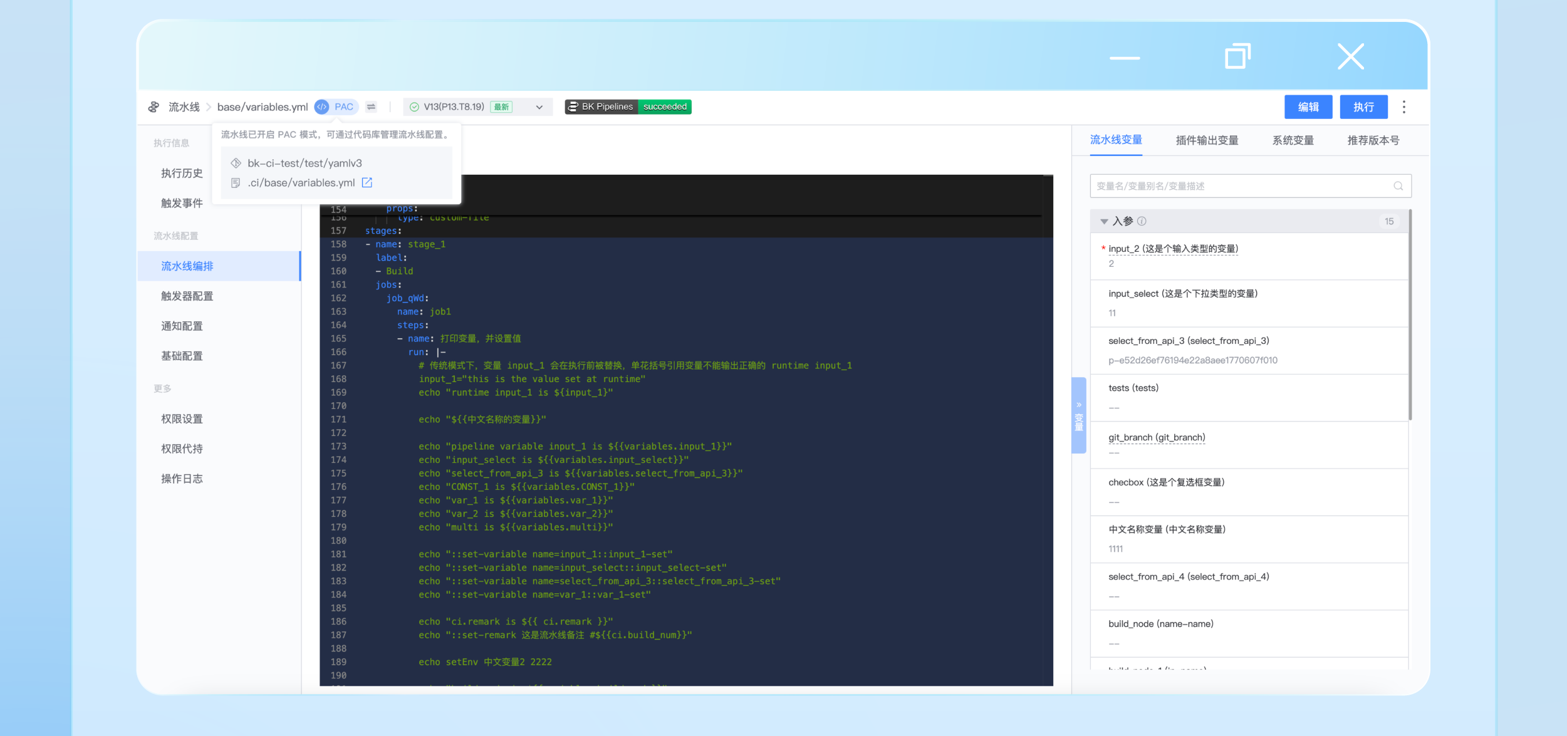The height and width of the screenshot is (736, 1567).
Task: Open 操作日志 in the sidebar
Action: click(182, 479)
